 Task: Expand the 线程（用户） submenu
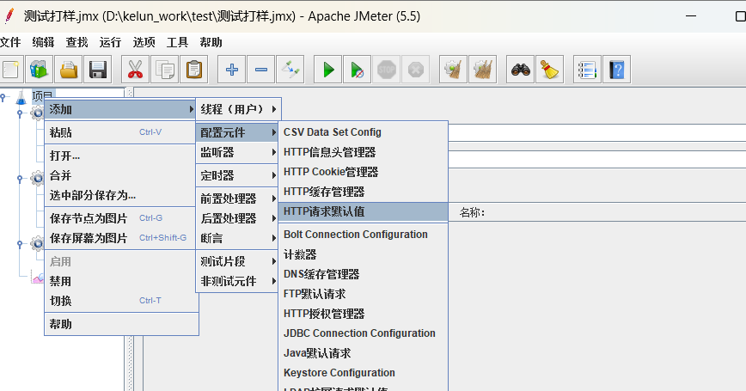coord(238,109)
